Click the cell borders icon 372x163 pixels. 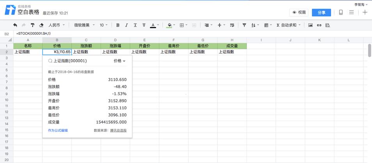(x=182, y=25)
